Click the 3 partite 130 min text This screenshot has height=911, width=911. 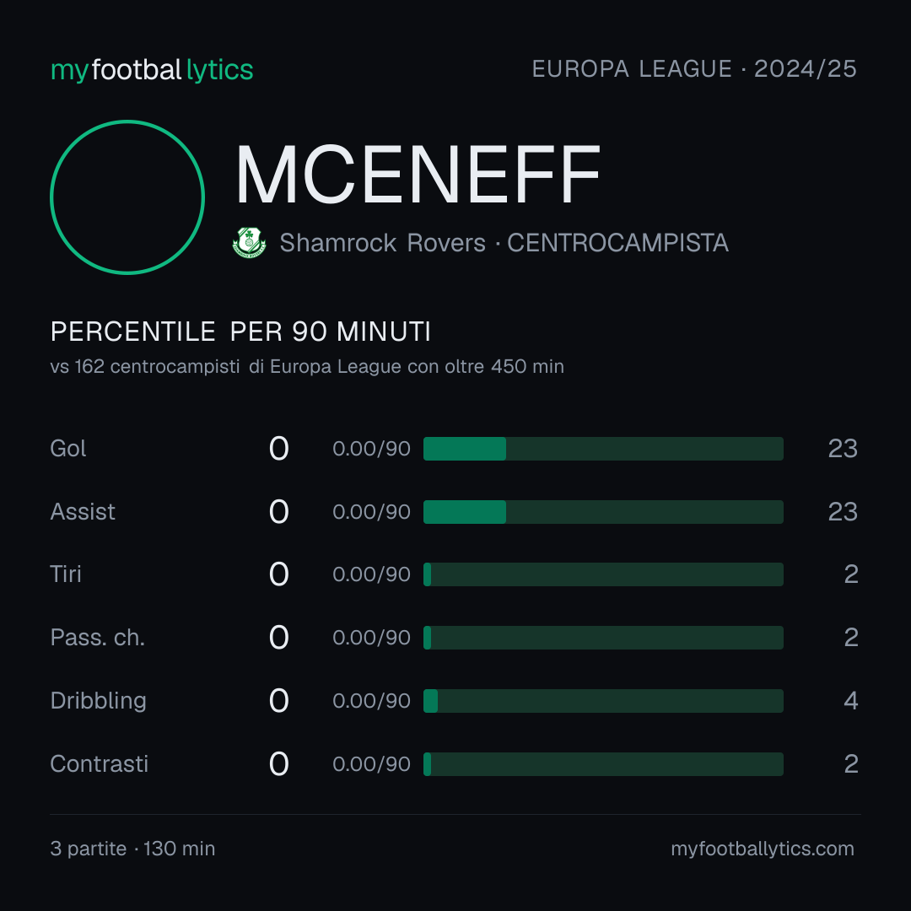click(132, 849)
